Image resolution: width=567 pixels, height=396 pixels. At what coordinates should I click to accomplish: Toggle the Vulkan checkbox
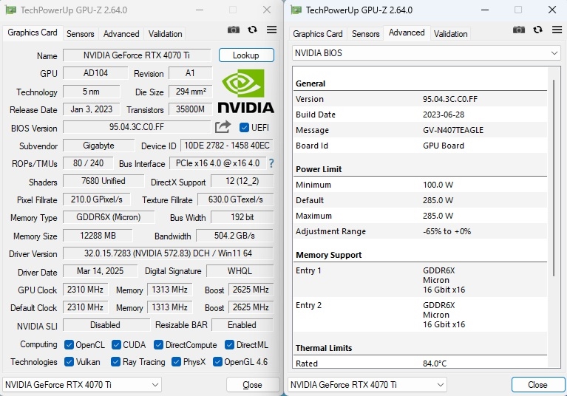tap(69, 362)
